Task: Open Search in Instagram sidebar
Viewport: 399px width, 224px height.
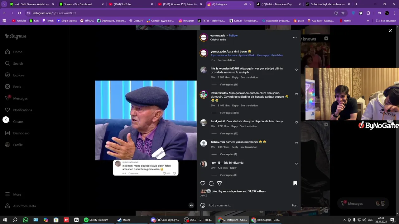Action: [14, 63]
